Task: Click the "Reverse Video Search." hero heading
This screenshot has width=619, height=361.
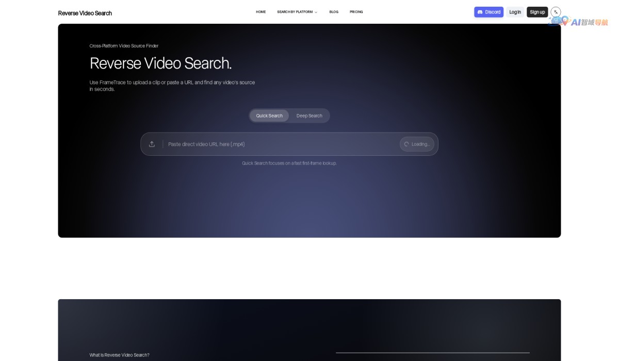Action: 160,63
